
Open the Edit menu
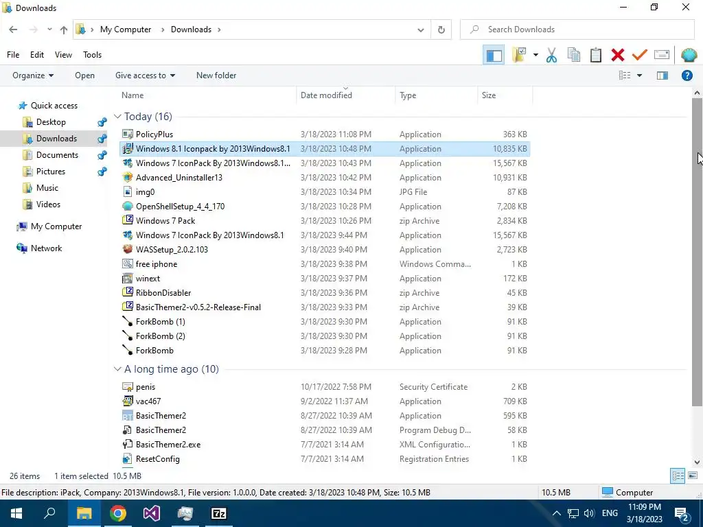(x=37, y=55)
